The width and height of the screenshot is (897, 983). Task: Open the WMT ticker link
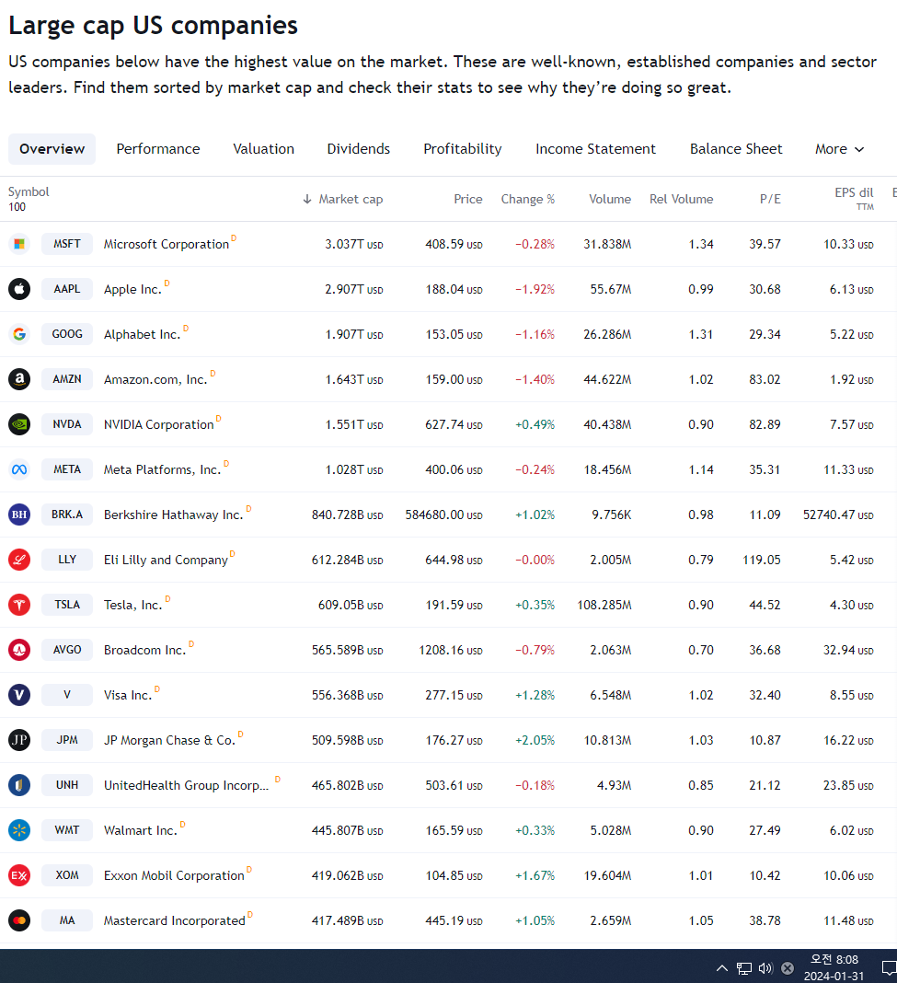tap(67, 830)
